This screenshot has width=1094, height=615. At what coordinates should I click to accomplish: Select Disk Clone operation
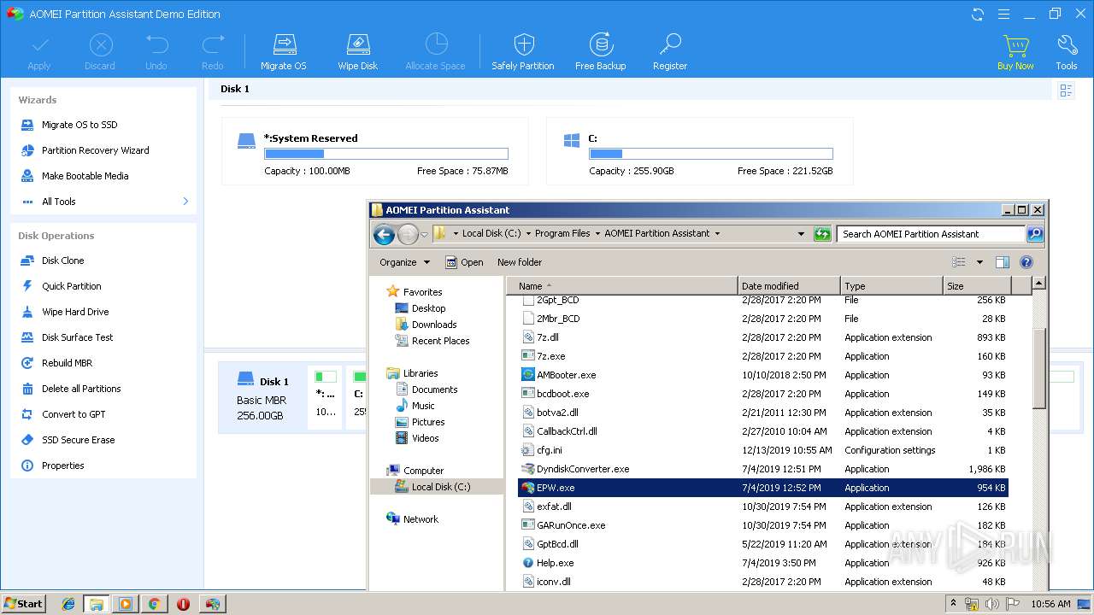coord(62,261)
